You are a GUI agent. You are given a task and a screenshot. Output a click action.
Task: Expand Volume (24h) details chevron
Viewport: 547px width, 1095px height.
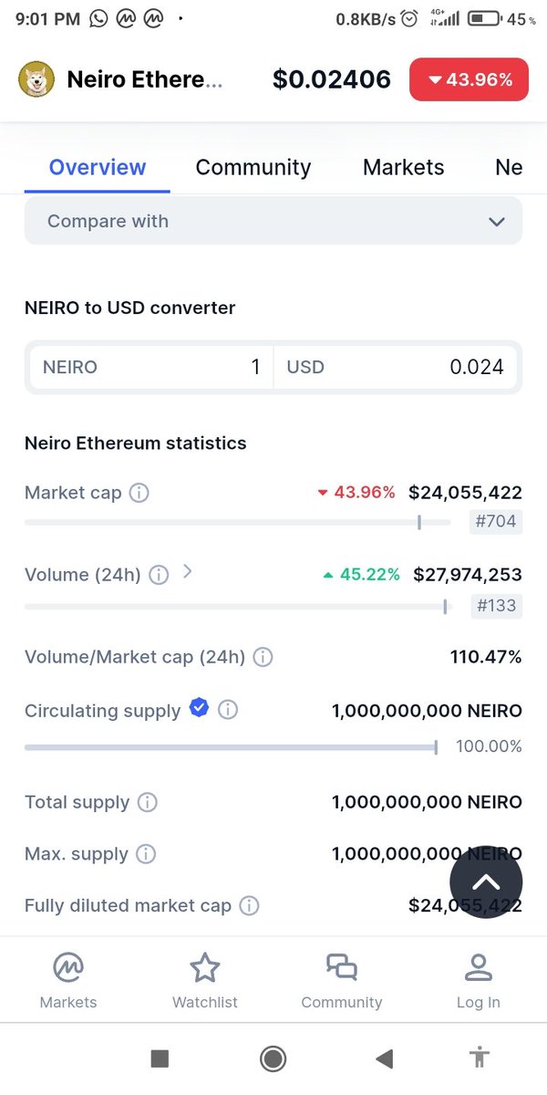187,572
